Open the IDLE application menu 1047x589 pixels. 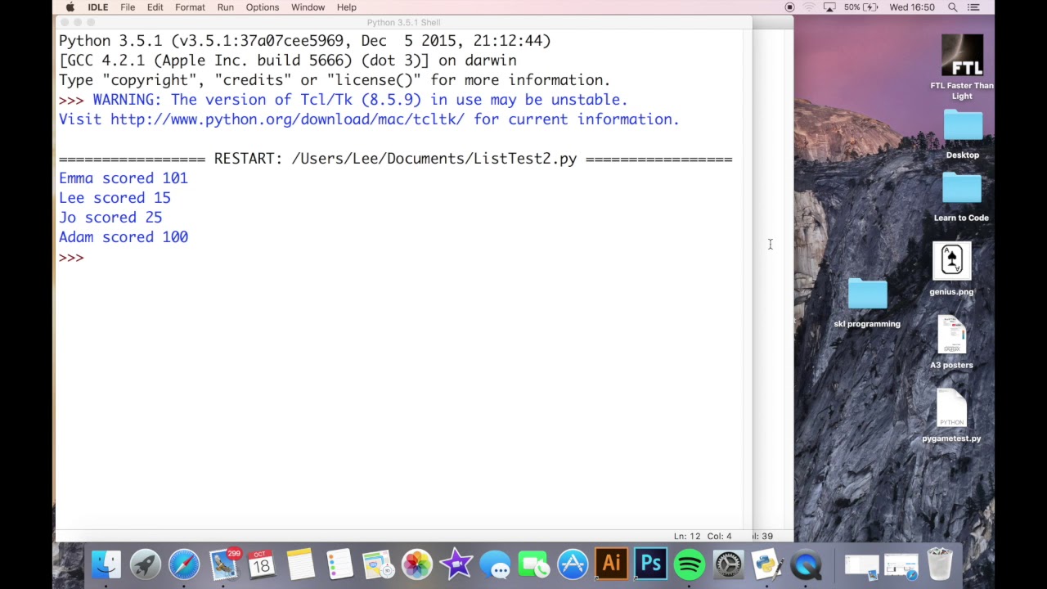97,7
